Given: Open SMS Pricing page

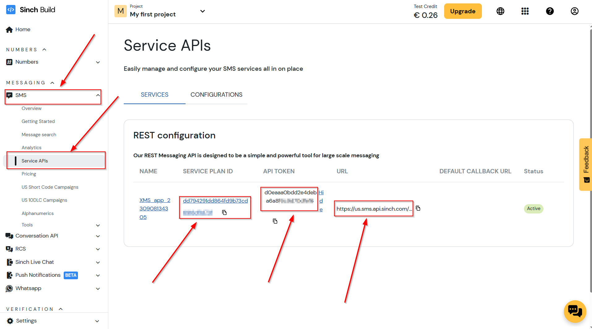Looking at the screenshot, I should [29, 174].
